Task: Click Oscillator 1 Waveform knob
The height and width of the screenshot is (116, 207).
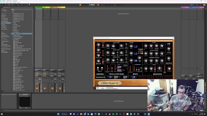Action: [x=121, y=46]
